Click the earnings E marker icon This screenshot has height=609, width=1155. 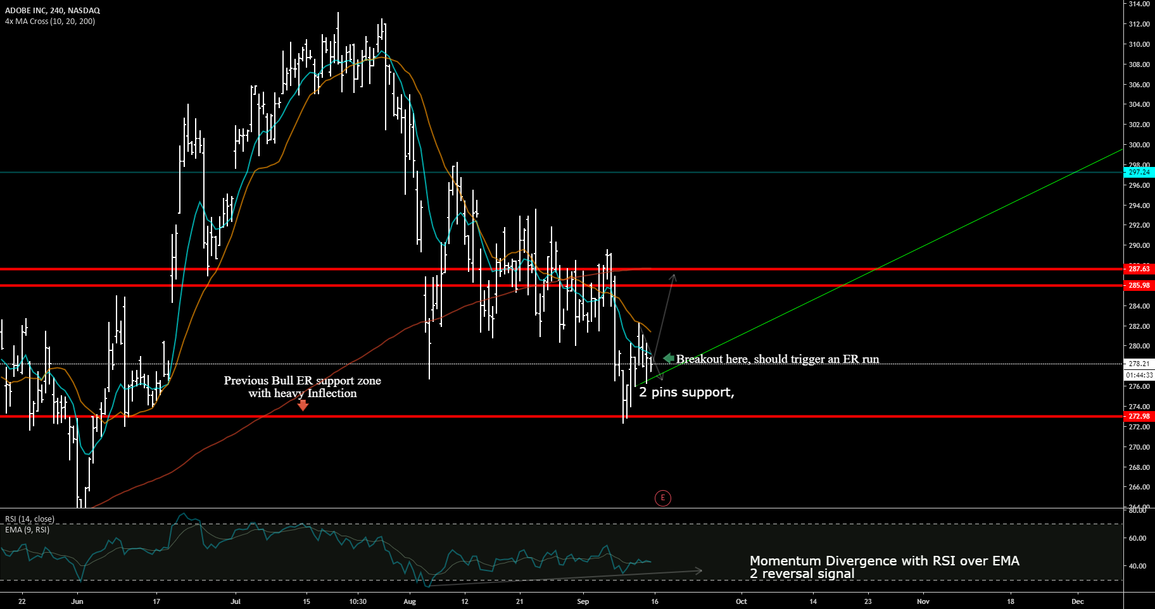(662, 498)
